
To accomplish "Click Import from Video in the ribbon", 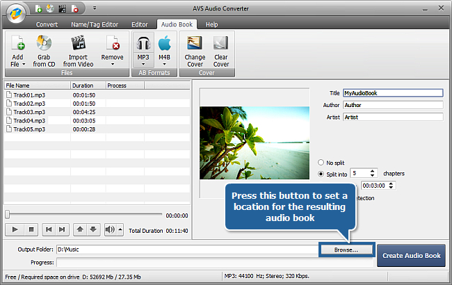I will point(78,51).
